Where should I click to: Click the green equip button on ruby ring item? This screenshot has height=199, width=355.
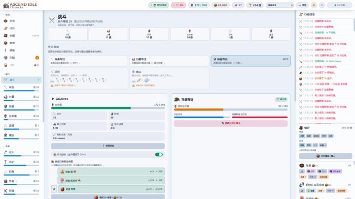[x=311, y=191]
